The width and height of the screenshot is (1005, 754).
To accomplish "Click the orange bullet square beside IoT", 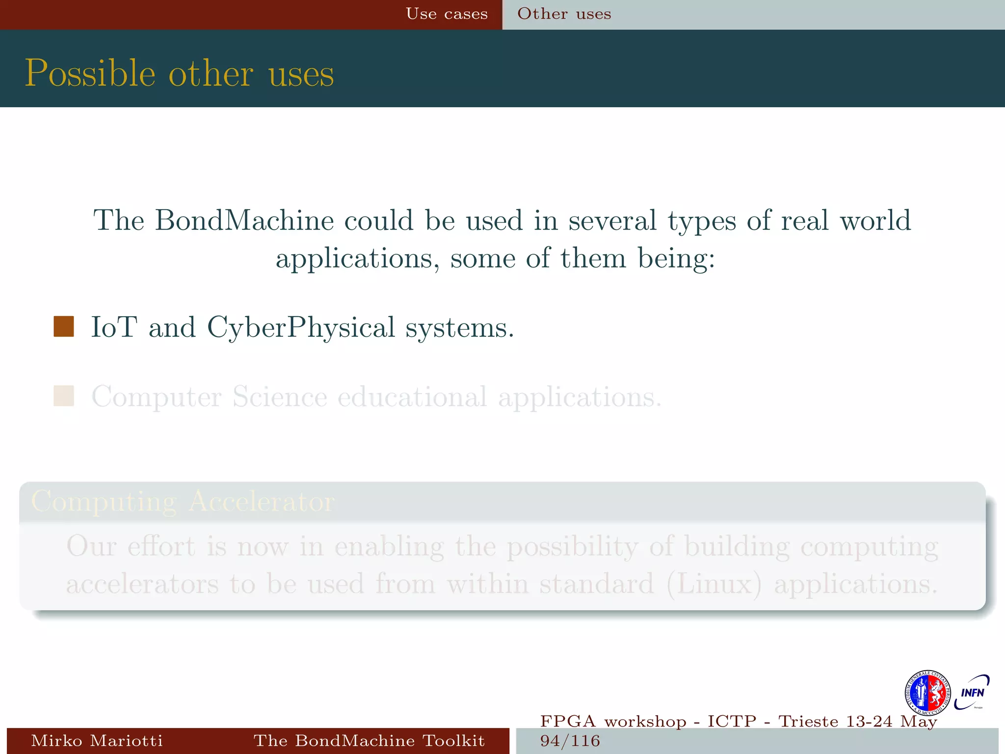I will 64,326.
